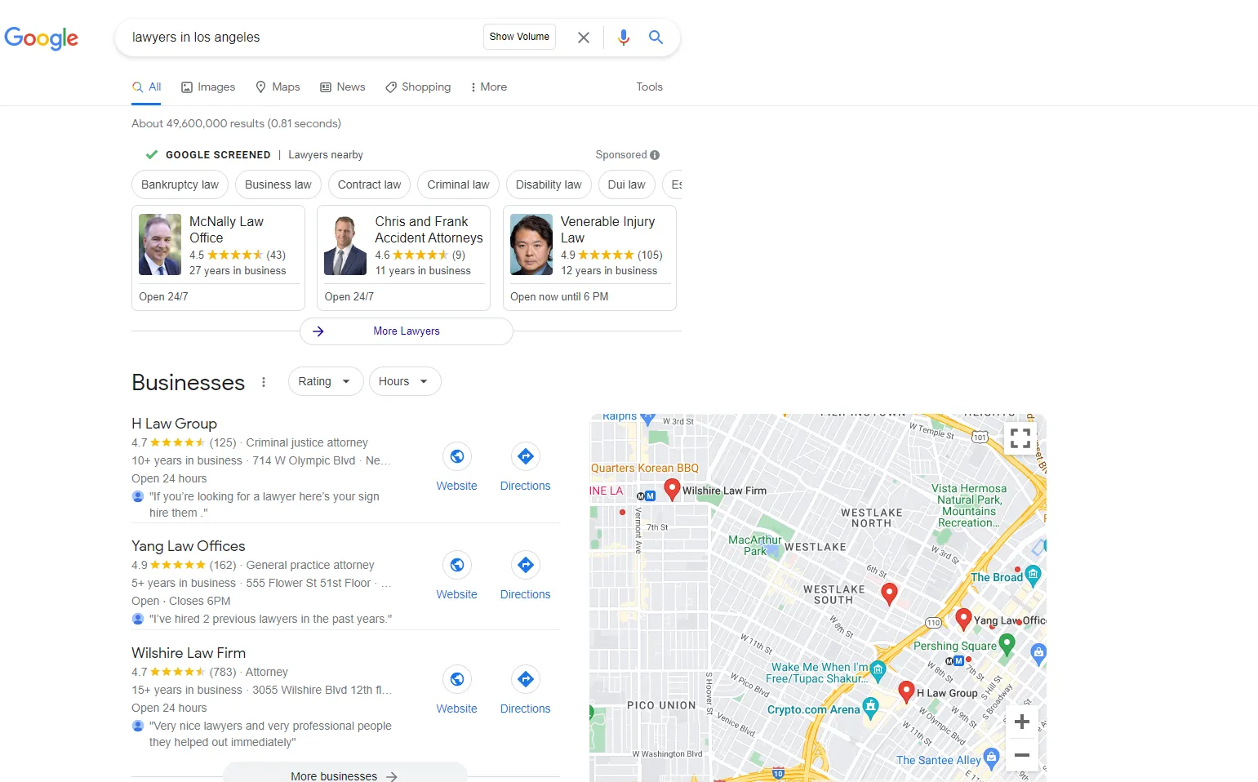Screen dimensions: 1258x782
Task: Open the search Tools option
Action: 650,87
